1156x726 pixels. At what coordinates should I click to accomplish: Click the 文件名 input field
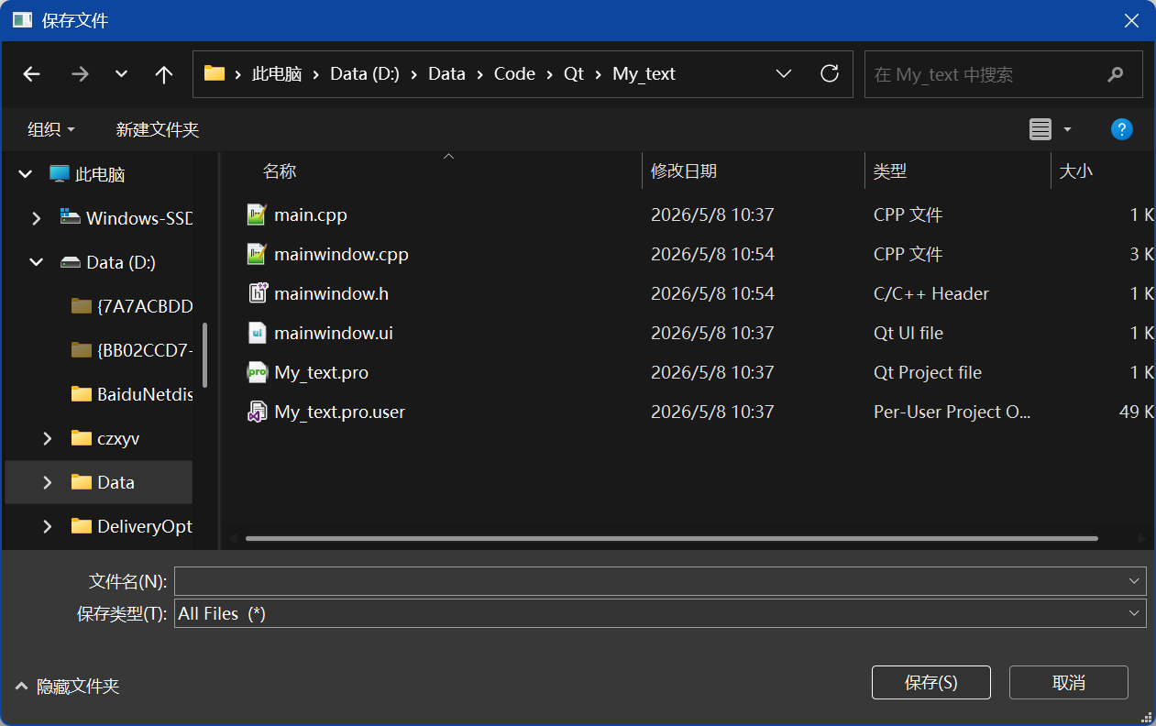[x=650, y=581]
